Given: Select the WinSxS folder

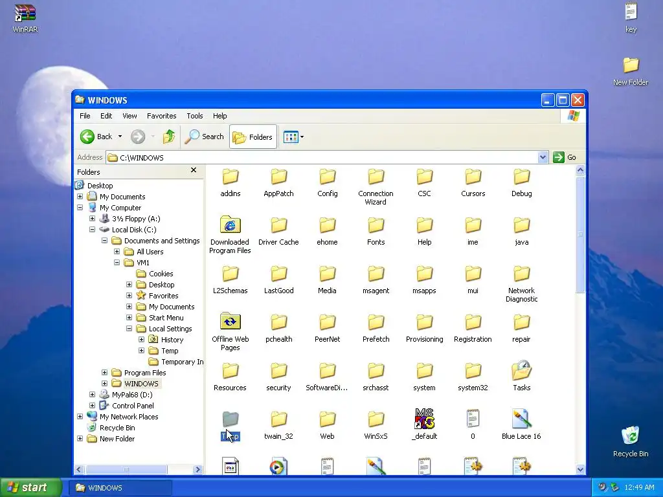Looking at the screenshot, I should pyautogui.click(x=376, y=425).
